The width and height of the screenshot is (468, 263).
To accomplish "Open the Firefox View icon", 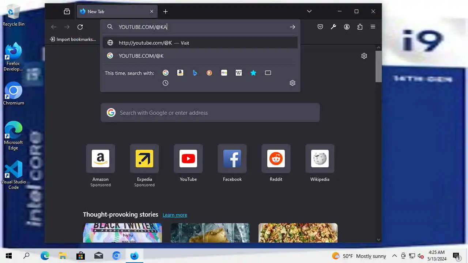I will pyautogui.click(x=67, y=11).
